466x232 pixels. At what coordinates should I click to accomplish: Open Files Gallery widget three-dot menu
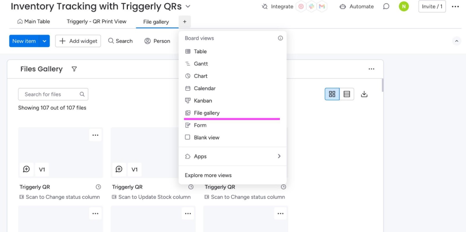(371, 69)
